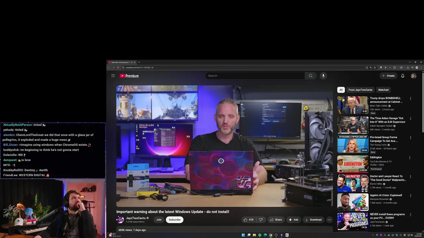Image resolution: width=424 pixels, height=238 pixels.
Task: Open Spotify from taskbar
Action: 260,235
